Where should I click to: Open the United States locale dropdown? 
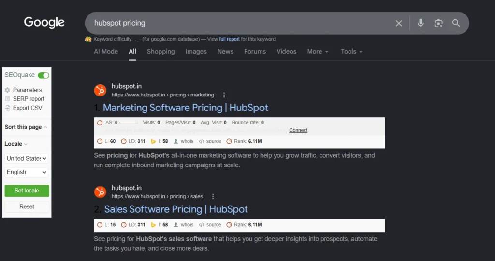pos(27,158)
